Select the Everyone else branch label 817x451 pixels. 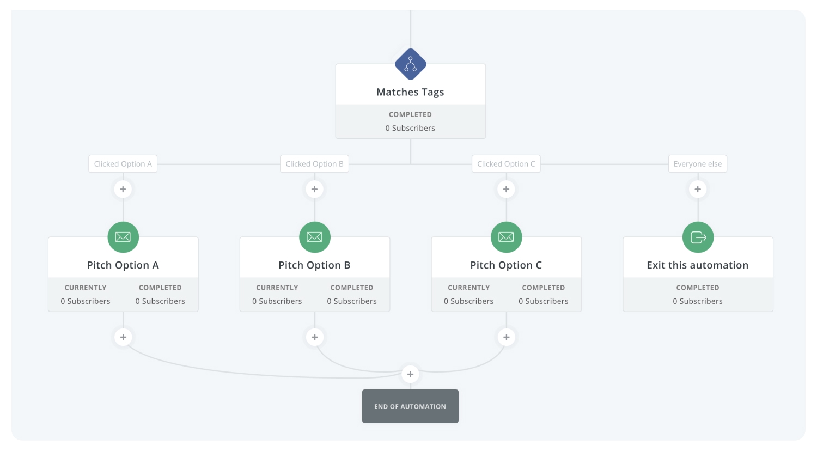[x=698, y=164]
